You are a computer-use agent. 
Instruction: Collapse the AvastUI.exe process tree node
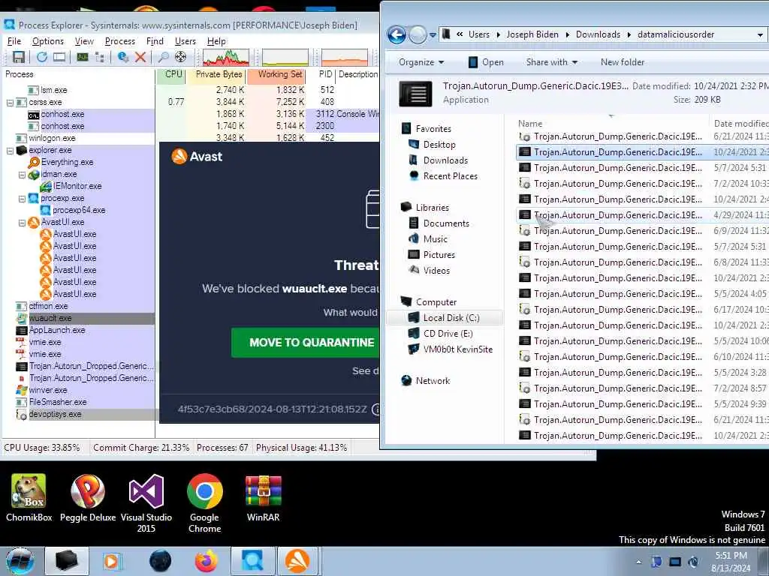22,222
